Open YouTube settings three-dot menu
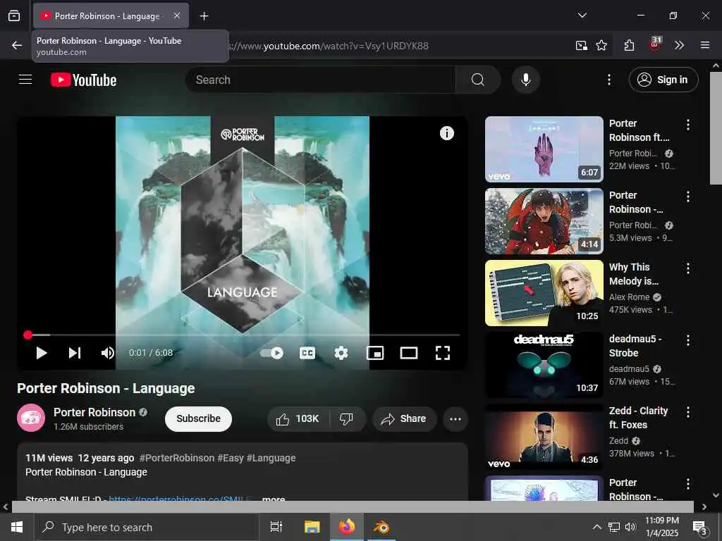Viewport: 722px width, 541px height. pyautogui.click(x=608, y=80)
